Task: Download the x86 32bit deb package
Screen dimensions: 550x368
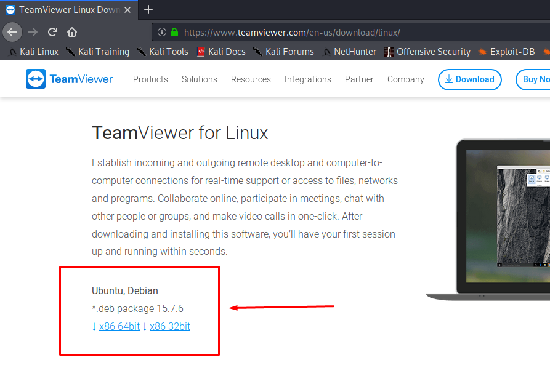Action: [x=170, y=326]
